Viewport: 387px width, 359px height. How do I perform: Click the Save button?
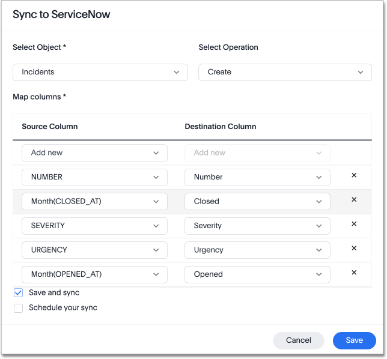tap(354, 340)
